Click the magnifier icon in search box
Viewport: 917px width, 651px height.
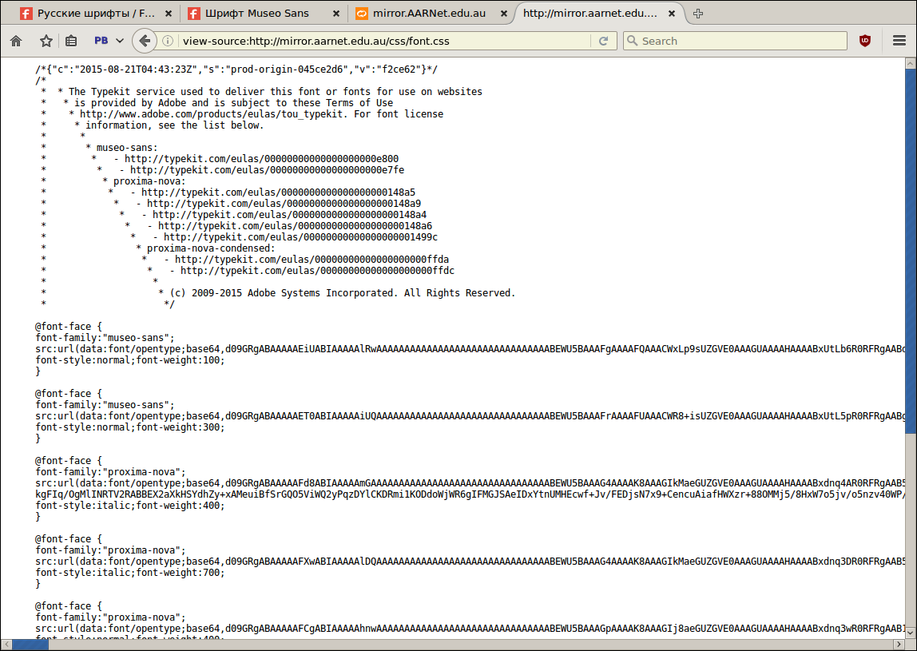click(x=632, y=41)
